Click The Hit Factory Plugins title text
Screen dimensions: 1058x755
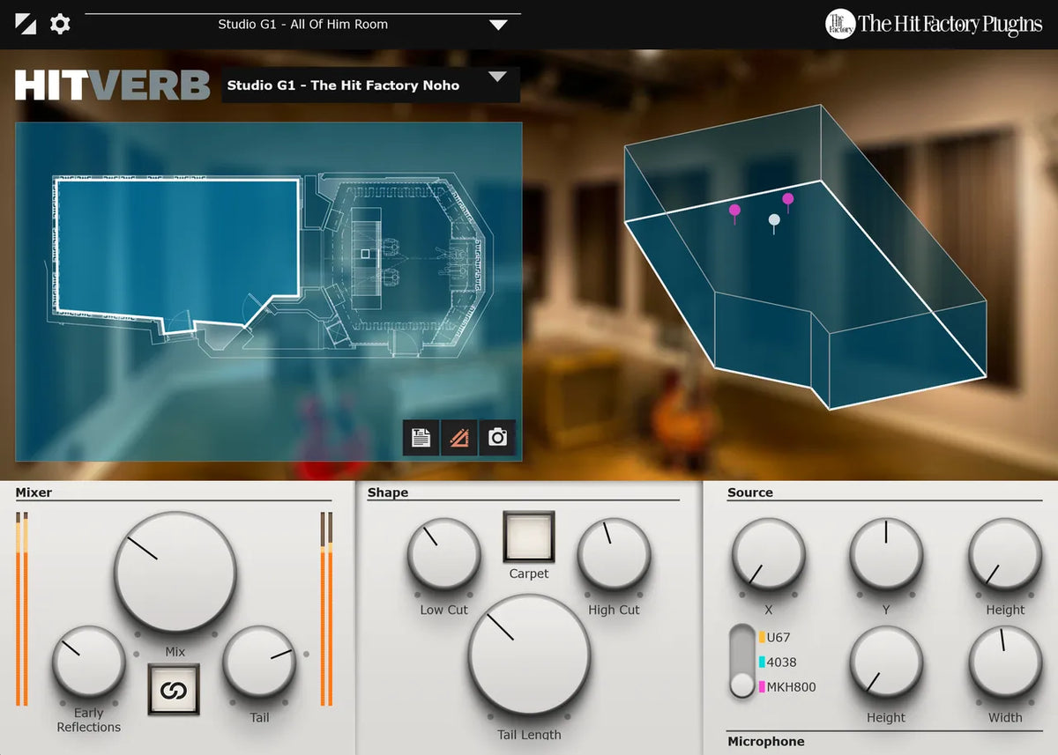(950, 24)
